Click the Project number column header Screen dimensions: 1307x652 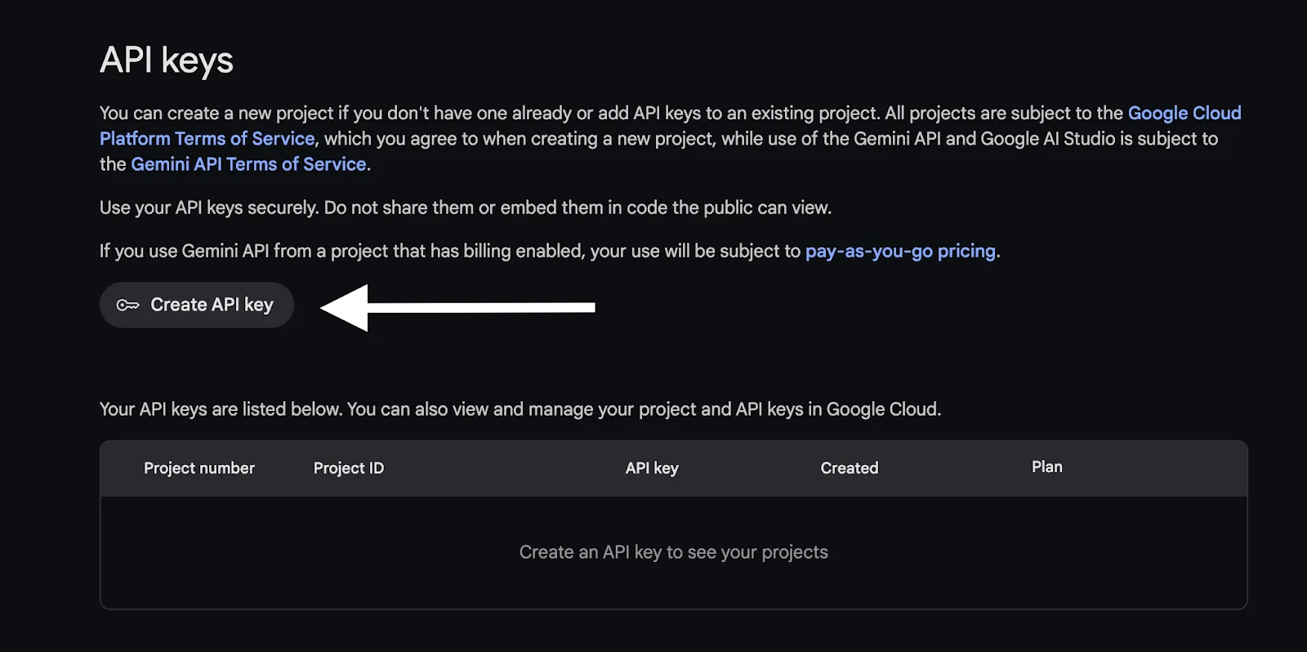pos(199,468)
